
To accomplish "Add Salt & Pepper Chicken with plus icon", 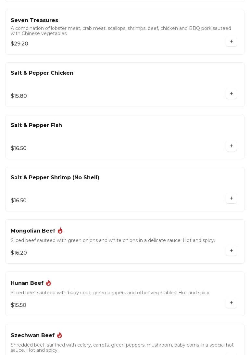I will [x=231, y=94].
